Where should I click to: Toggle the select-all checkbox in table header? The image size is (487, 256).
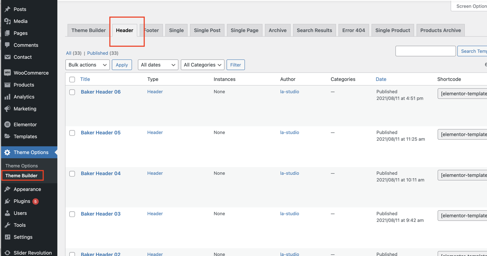coord(72,79)
